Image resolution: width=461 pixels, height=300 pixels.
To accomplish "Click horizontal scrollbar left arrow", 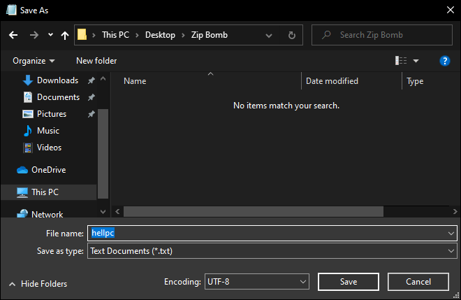I will pyautogui.click(x=117, y=211).
